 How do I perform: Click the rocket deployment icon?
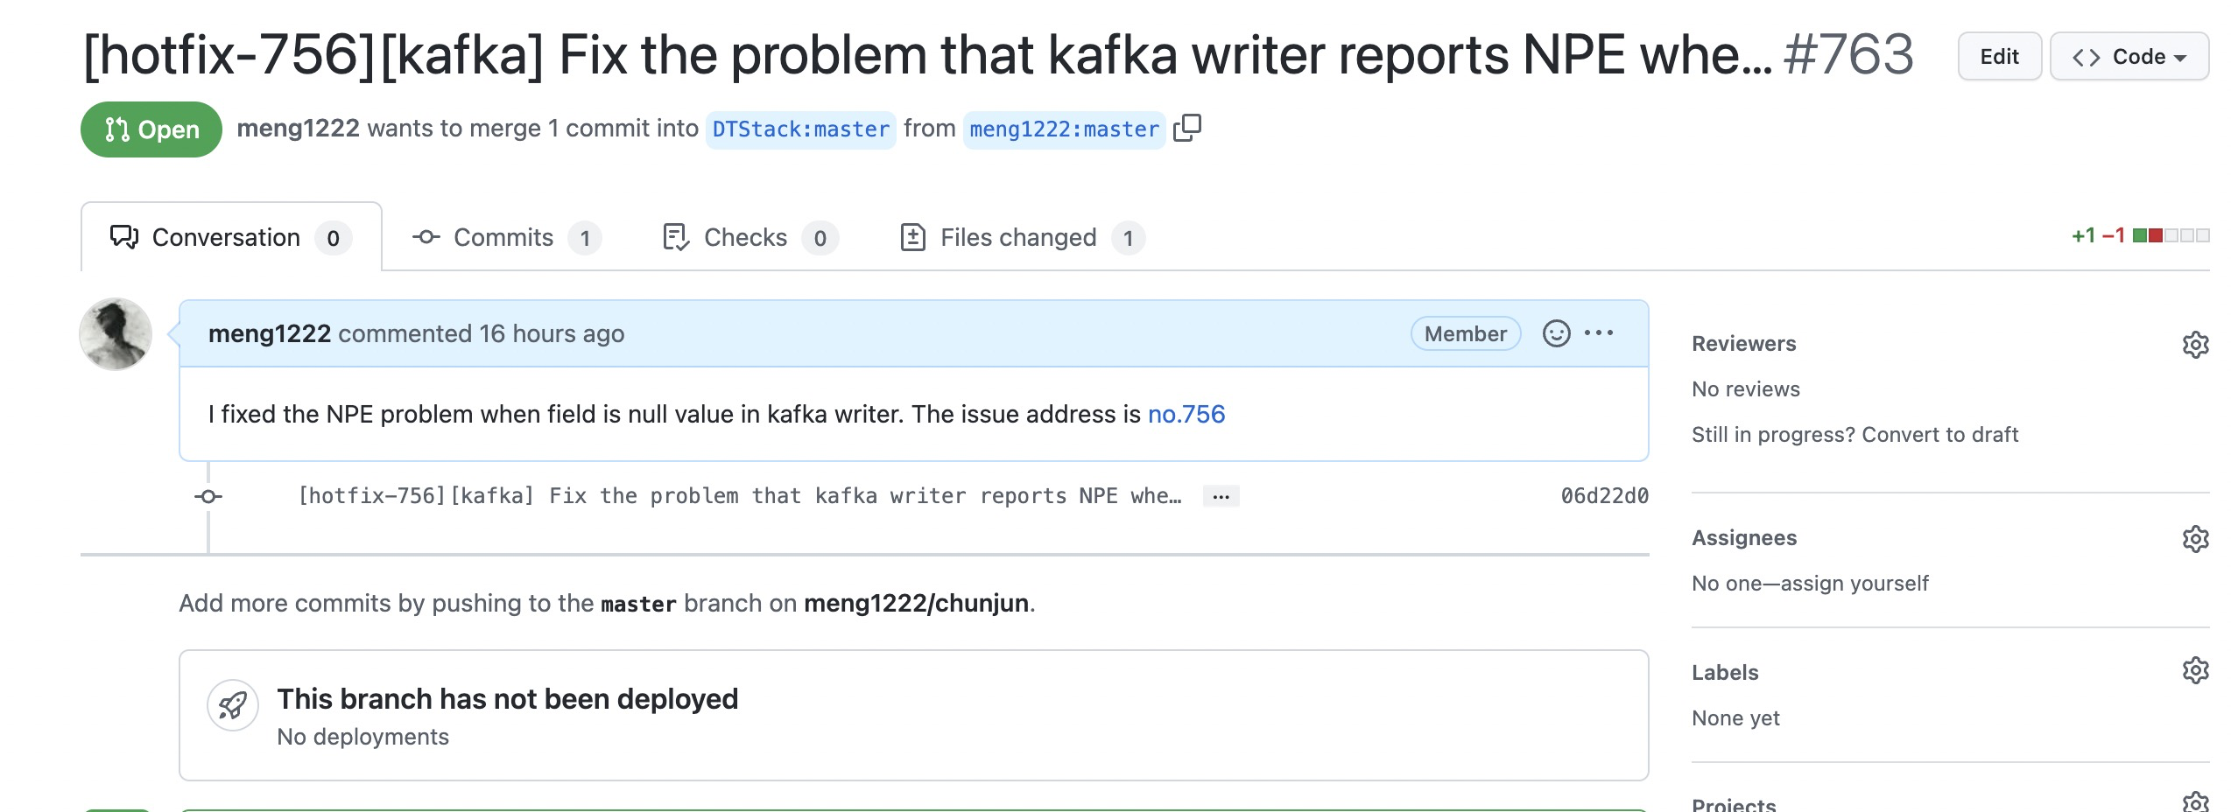pyautogui.click(x=233, y=705)
